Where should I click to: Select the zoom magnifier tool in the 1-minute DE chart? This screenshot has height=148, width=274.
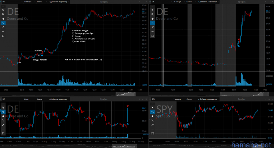3,14
